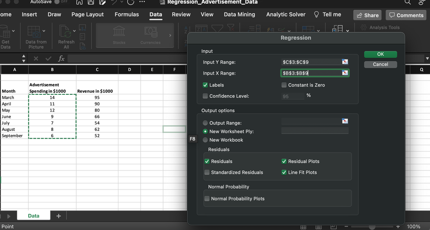Click the Name Box up-down arrows
430x230 pixels.
pos(24,59)
